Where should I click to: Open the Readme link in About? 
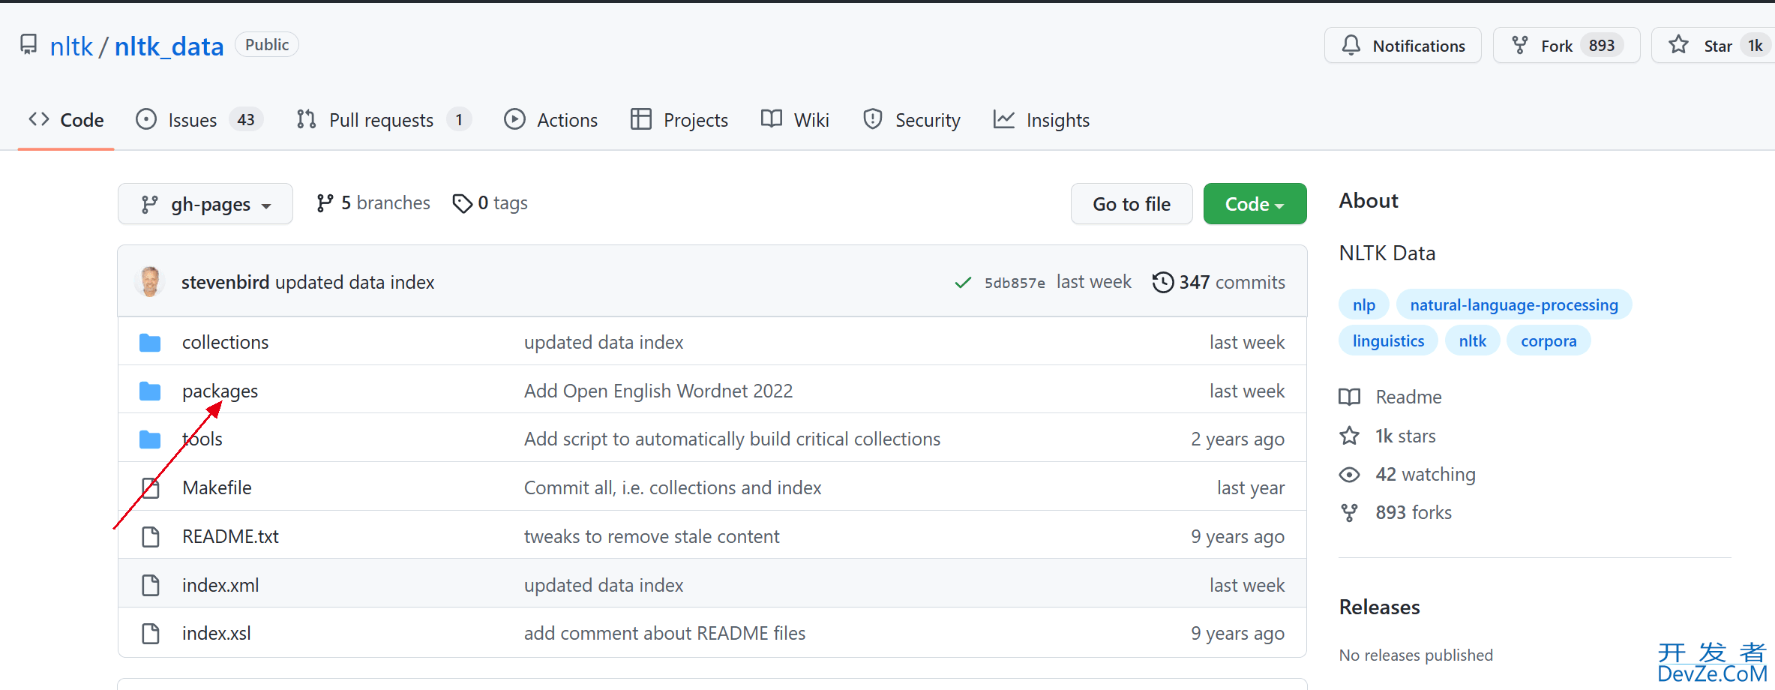pos(1391,397)
